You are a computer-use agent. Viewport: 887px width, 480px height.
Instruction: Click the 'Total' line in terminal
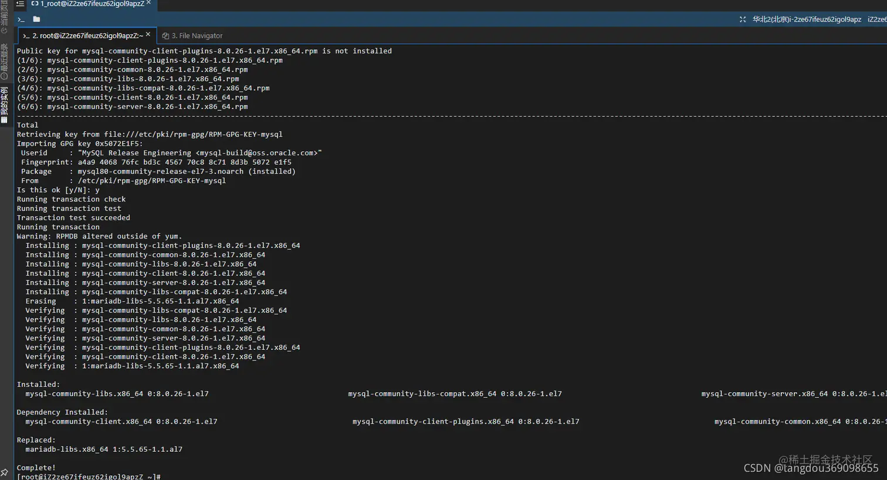(28, 125)
